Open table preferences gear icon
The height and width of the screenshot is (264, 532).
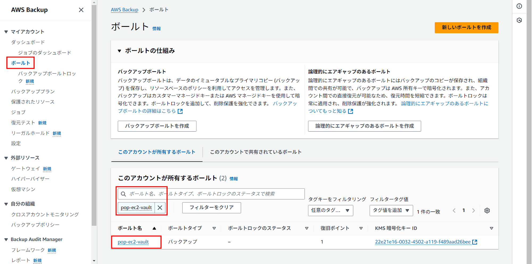click(x=487, y=211)
